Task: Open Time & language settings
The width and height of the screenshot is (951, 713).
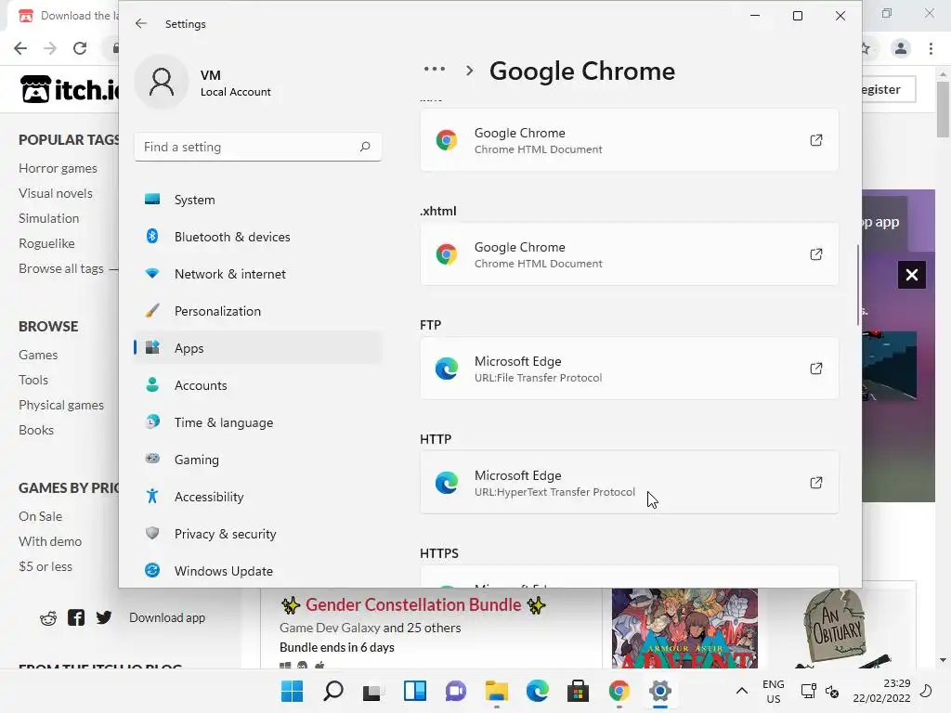Action: pyautogui.click(x=258, y=422)
